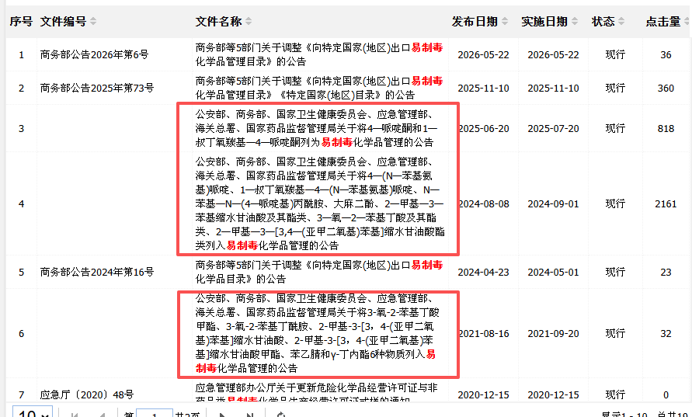Click the click count 360 in row 2

point(666,89)
